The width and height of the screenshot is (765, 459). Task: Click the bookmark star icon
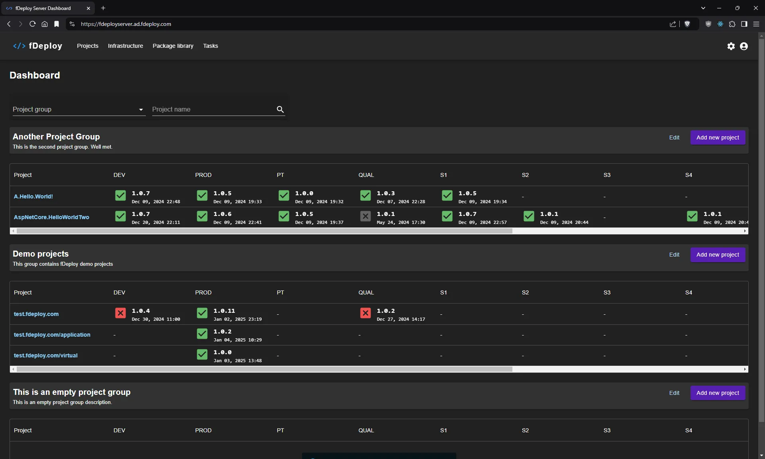57,24
